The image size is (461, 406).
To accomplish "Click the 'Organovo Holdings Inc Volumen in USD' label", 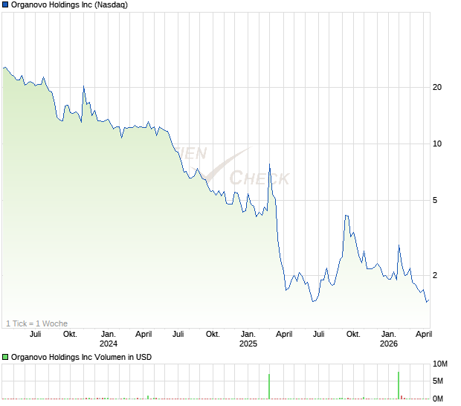I will pyautogui.click(x=81, y=357).
